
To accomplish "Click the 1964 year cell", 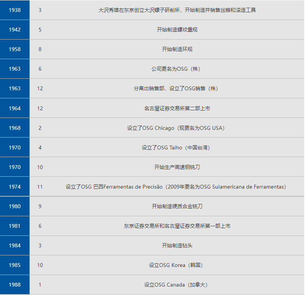I will click(15, 108).
